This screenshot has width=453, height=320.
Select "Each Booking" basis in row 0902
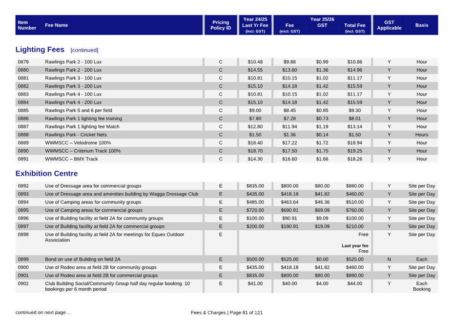tap(422, 286)
